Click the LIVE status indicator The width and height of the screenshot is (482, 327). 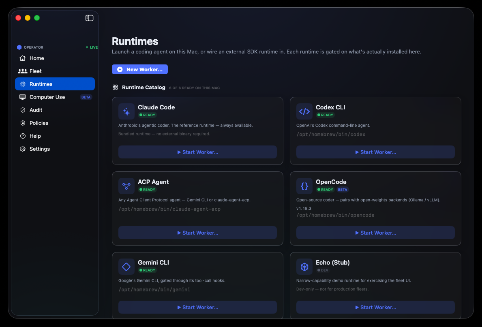coord(92,47)
